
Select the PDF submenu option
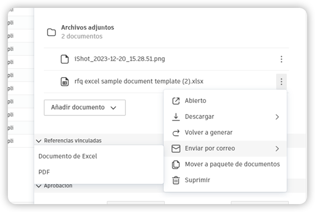(44, 172)
